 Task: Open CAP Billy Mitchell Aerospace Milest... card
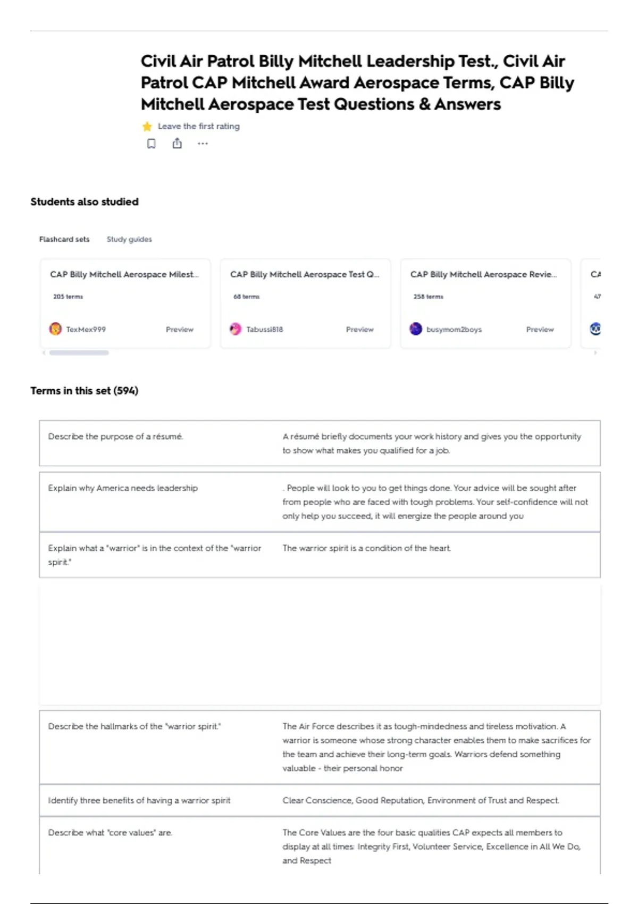[125, 304]
